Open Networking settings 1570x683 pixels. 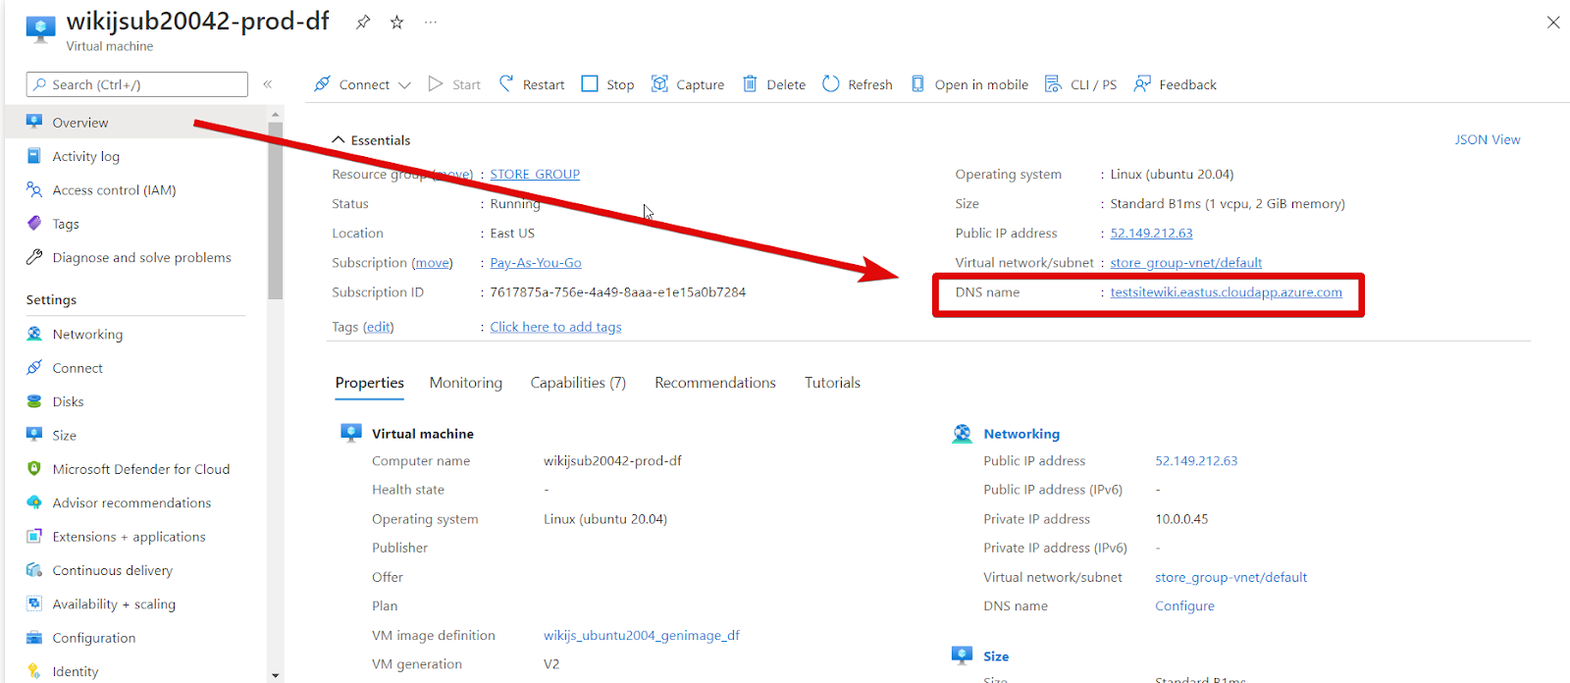tap(87, 335)
